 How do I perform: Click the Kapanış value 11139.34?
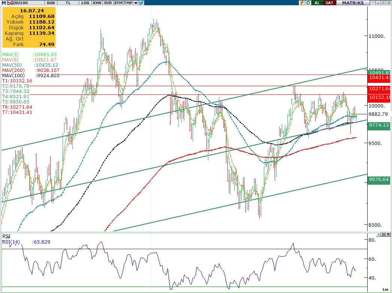42,33
